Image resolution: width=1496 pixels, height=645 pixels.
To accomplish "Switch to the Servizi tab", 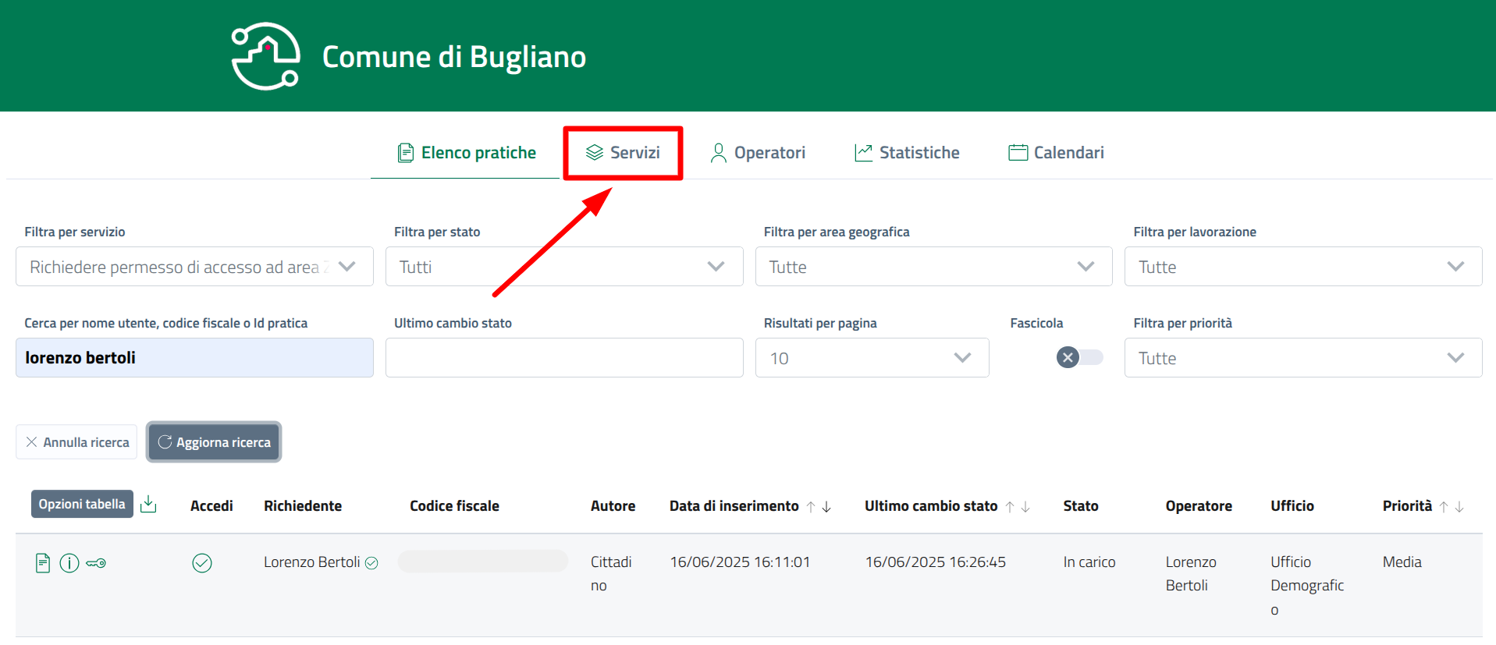I will (623, 153).
